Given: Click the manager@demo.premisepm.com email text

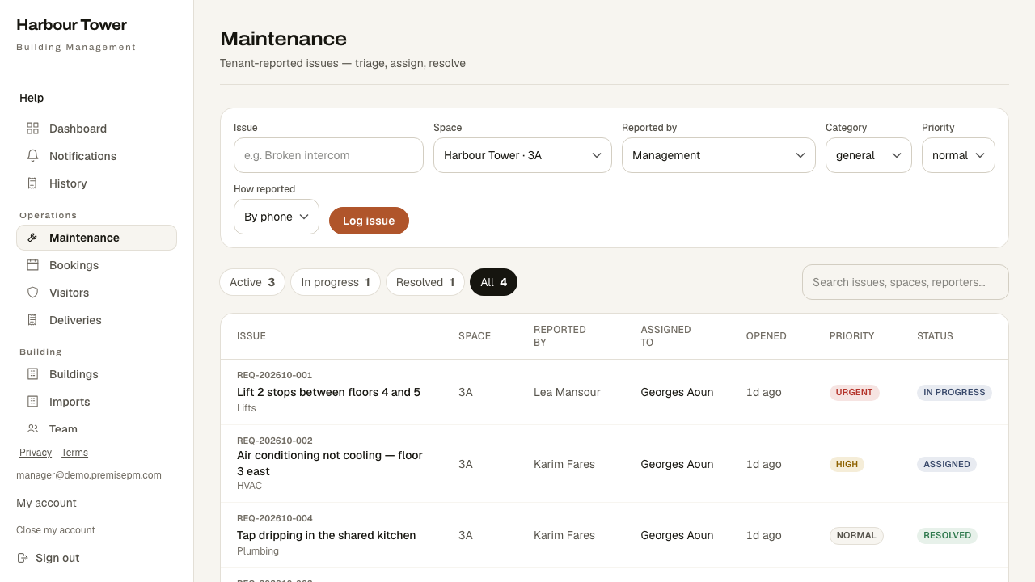Looking at the screenshot, I should (89, 475).
